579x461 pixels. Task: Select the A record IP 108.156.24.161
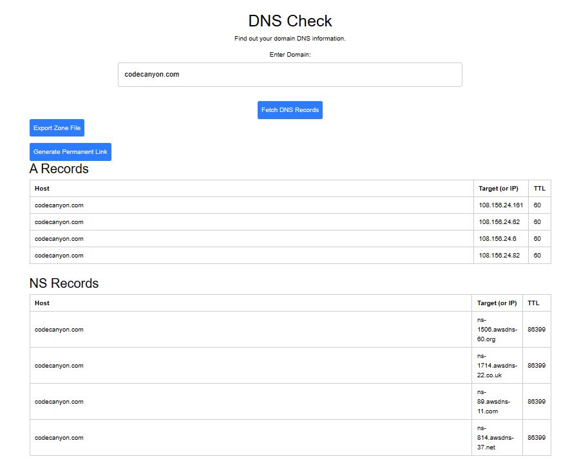point(500,205)
